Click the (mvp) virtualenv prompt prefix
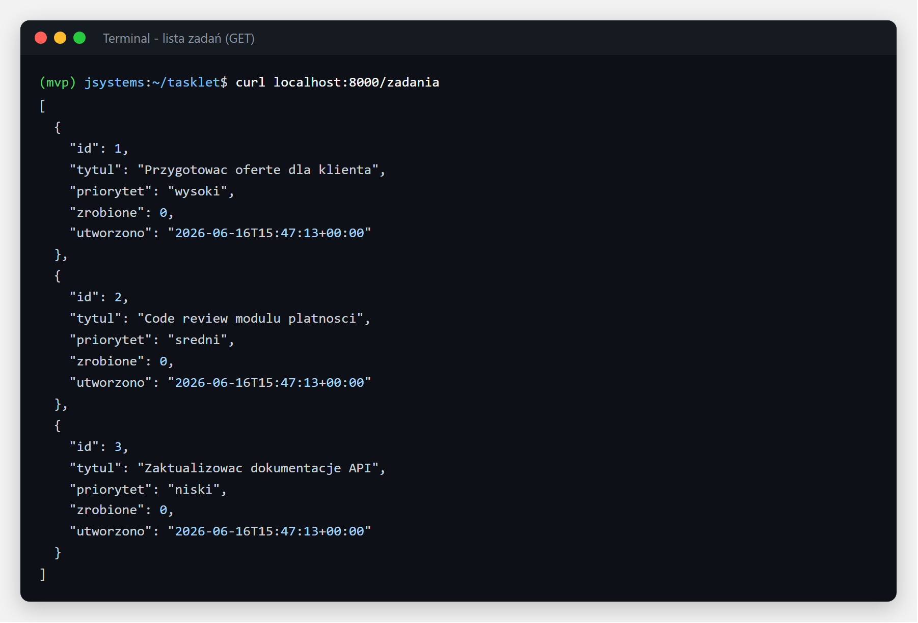The height and width of the screenshot is (623, 918). [58, 82]
